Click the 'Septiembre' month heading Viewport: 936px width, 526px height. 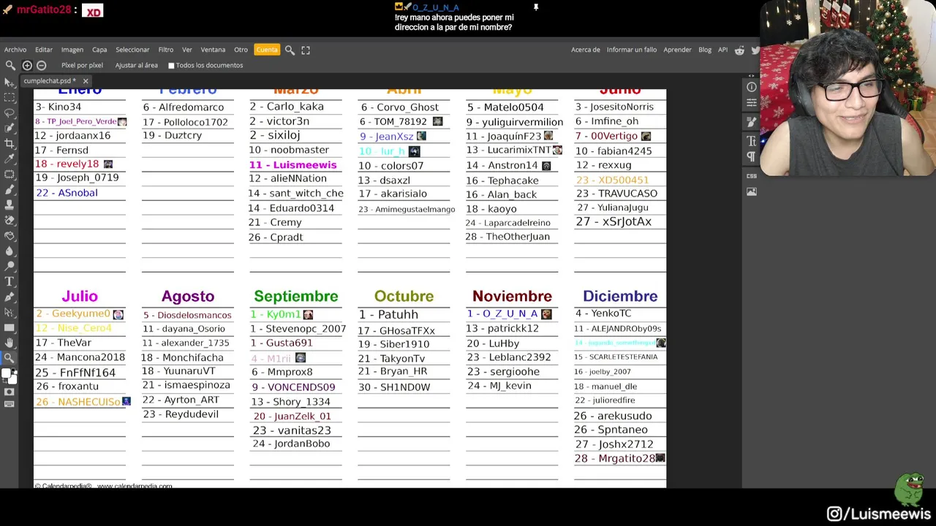coord(296,296)
